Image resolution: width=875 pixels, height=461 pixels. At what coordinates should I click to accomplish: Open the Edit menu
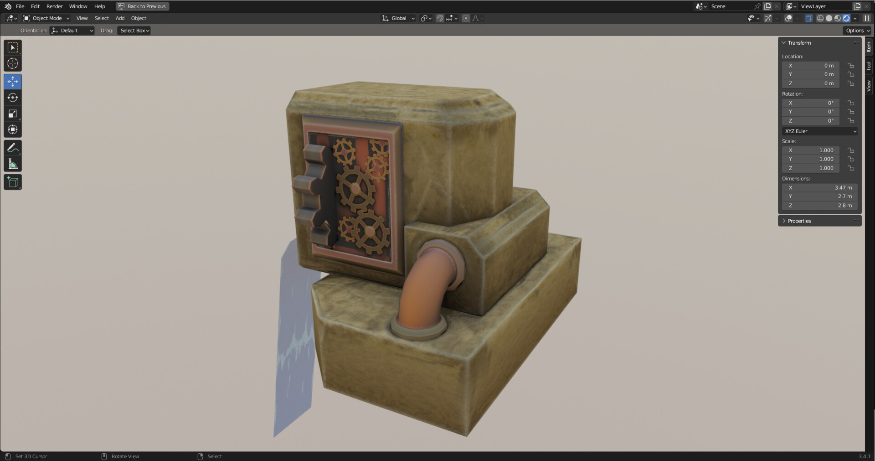35,6
